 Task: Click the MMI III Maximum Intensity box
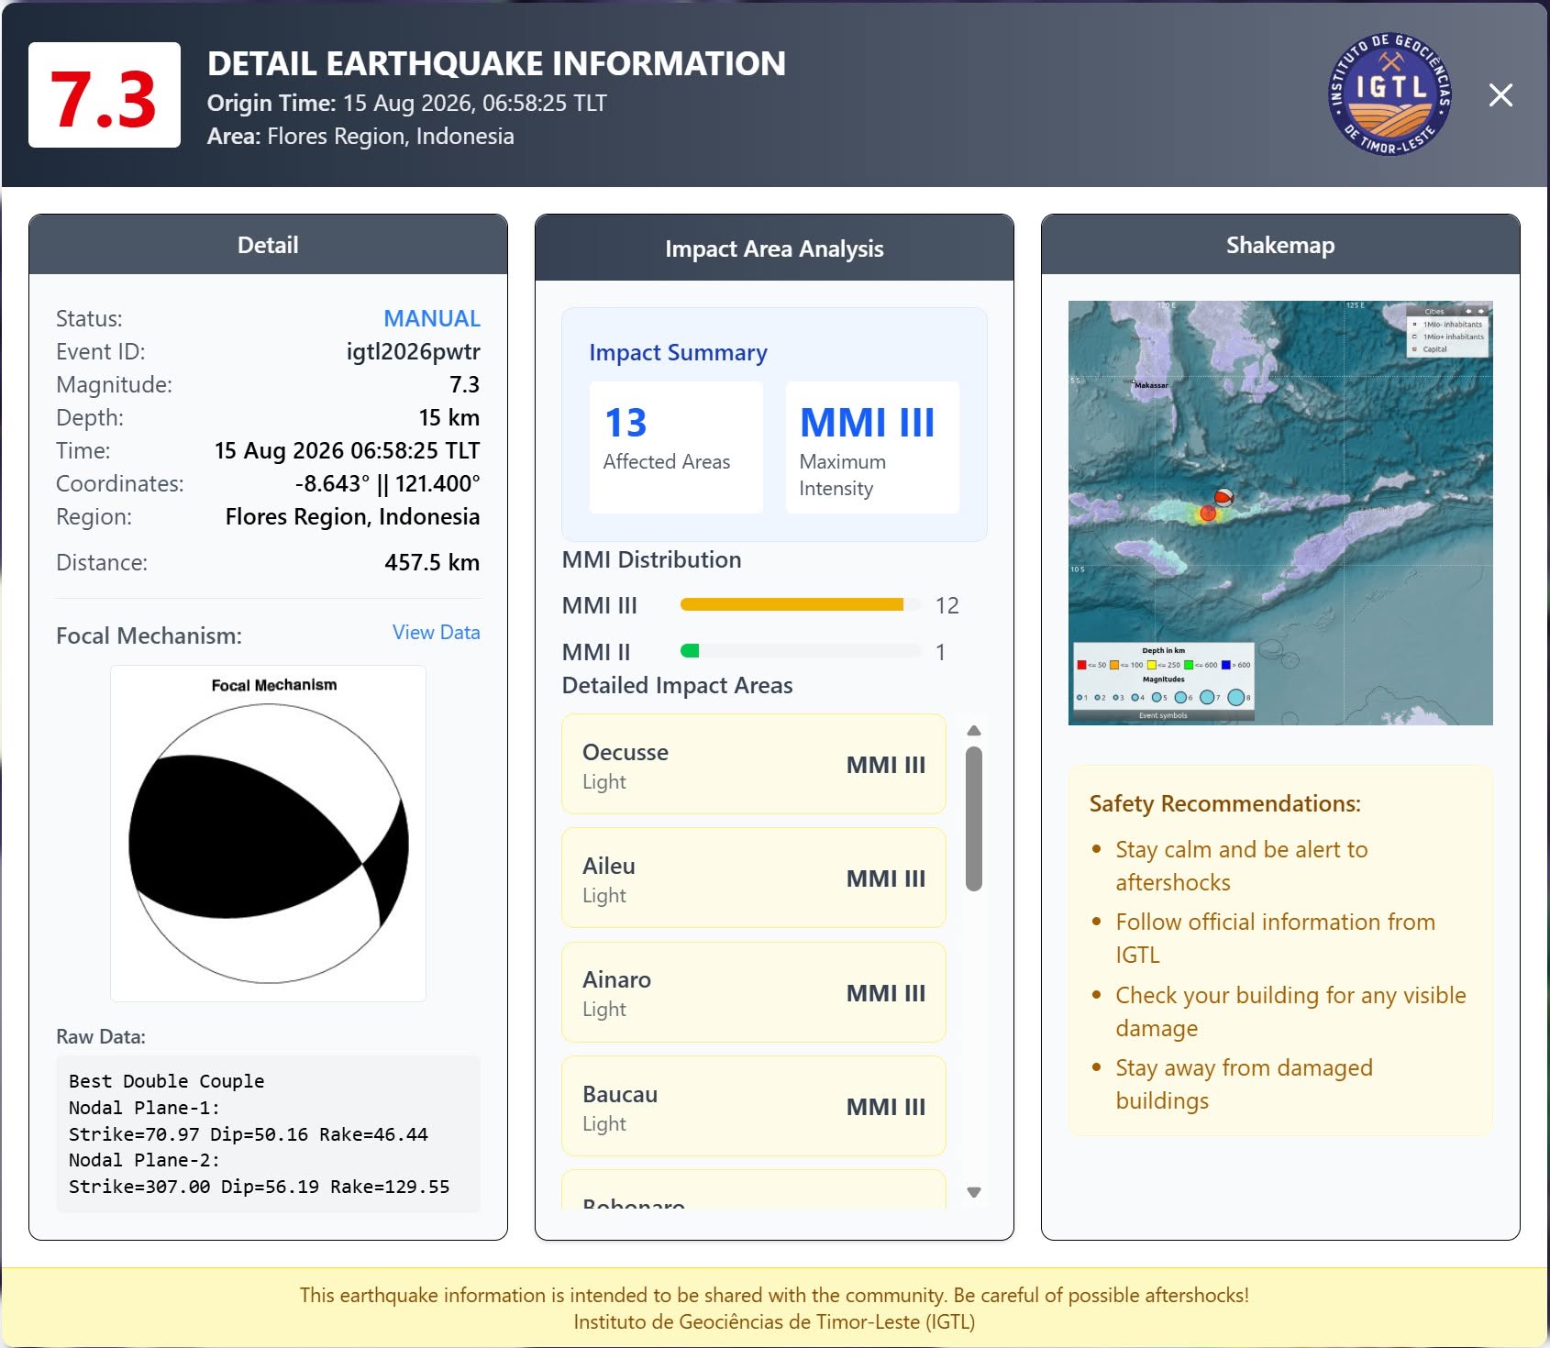pyautogui.click(x=872, y=447)
